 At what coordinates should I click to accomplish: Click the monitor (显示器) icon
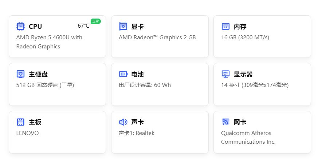pos(225,74)
